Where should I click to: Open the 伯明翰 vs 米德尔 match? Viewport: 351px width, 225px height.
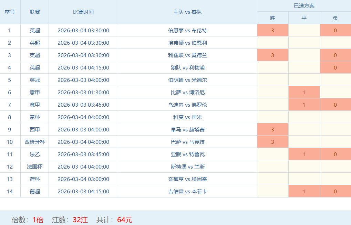click(187, 80)
